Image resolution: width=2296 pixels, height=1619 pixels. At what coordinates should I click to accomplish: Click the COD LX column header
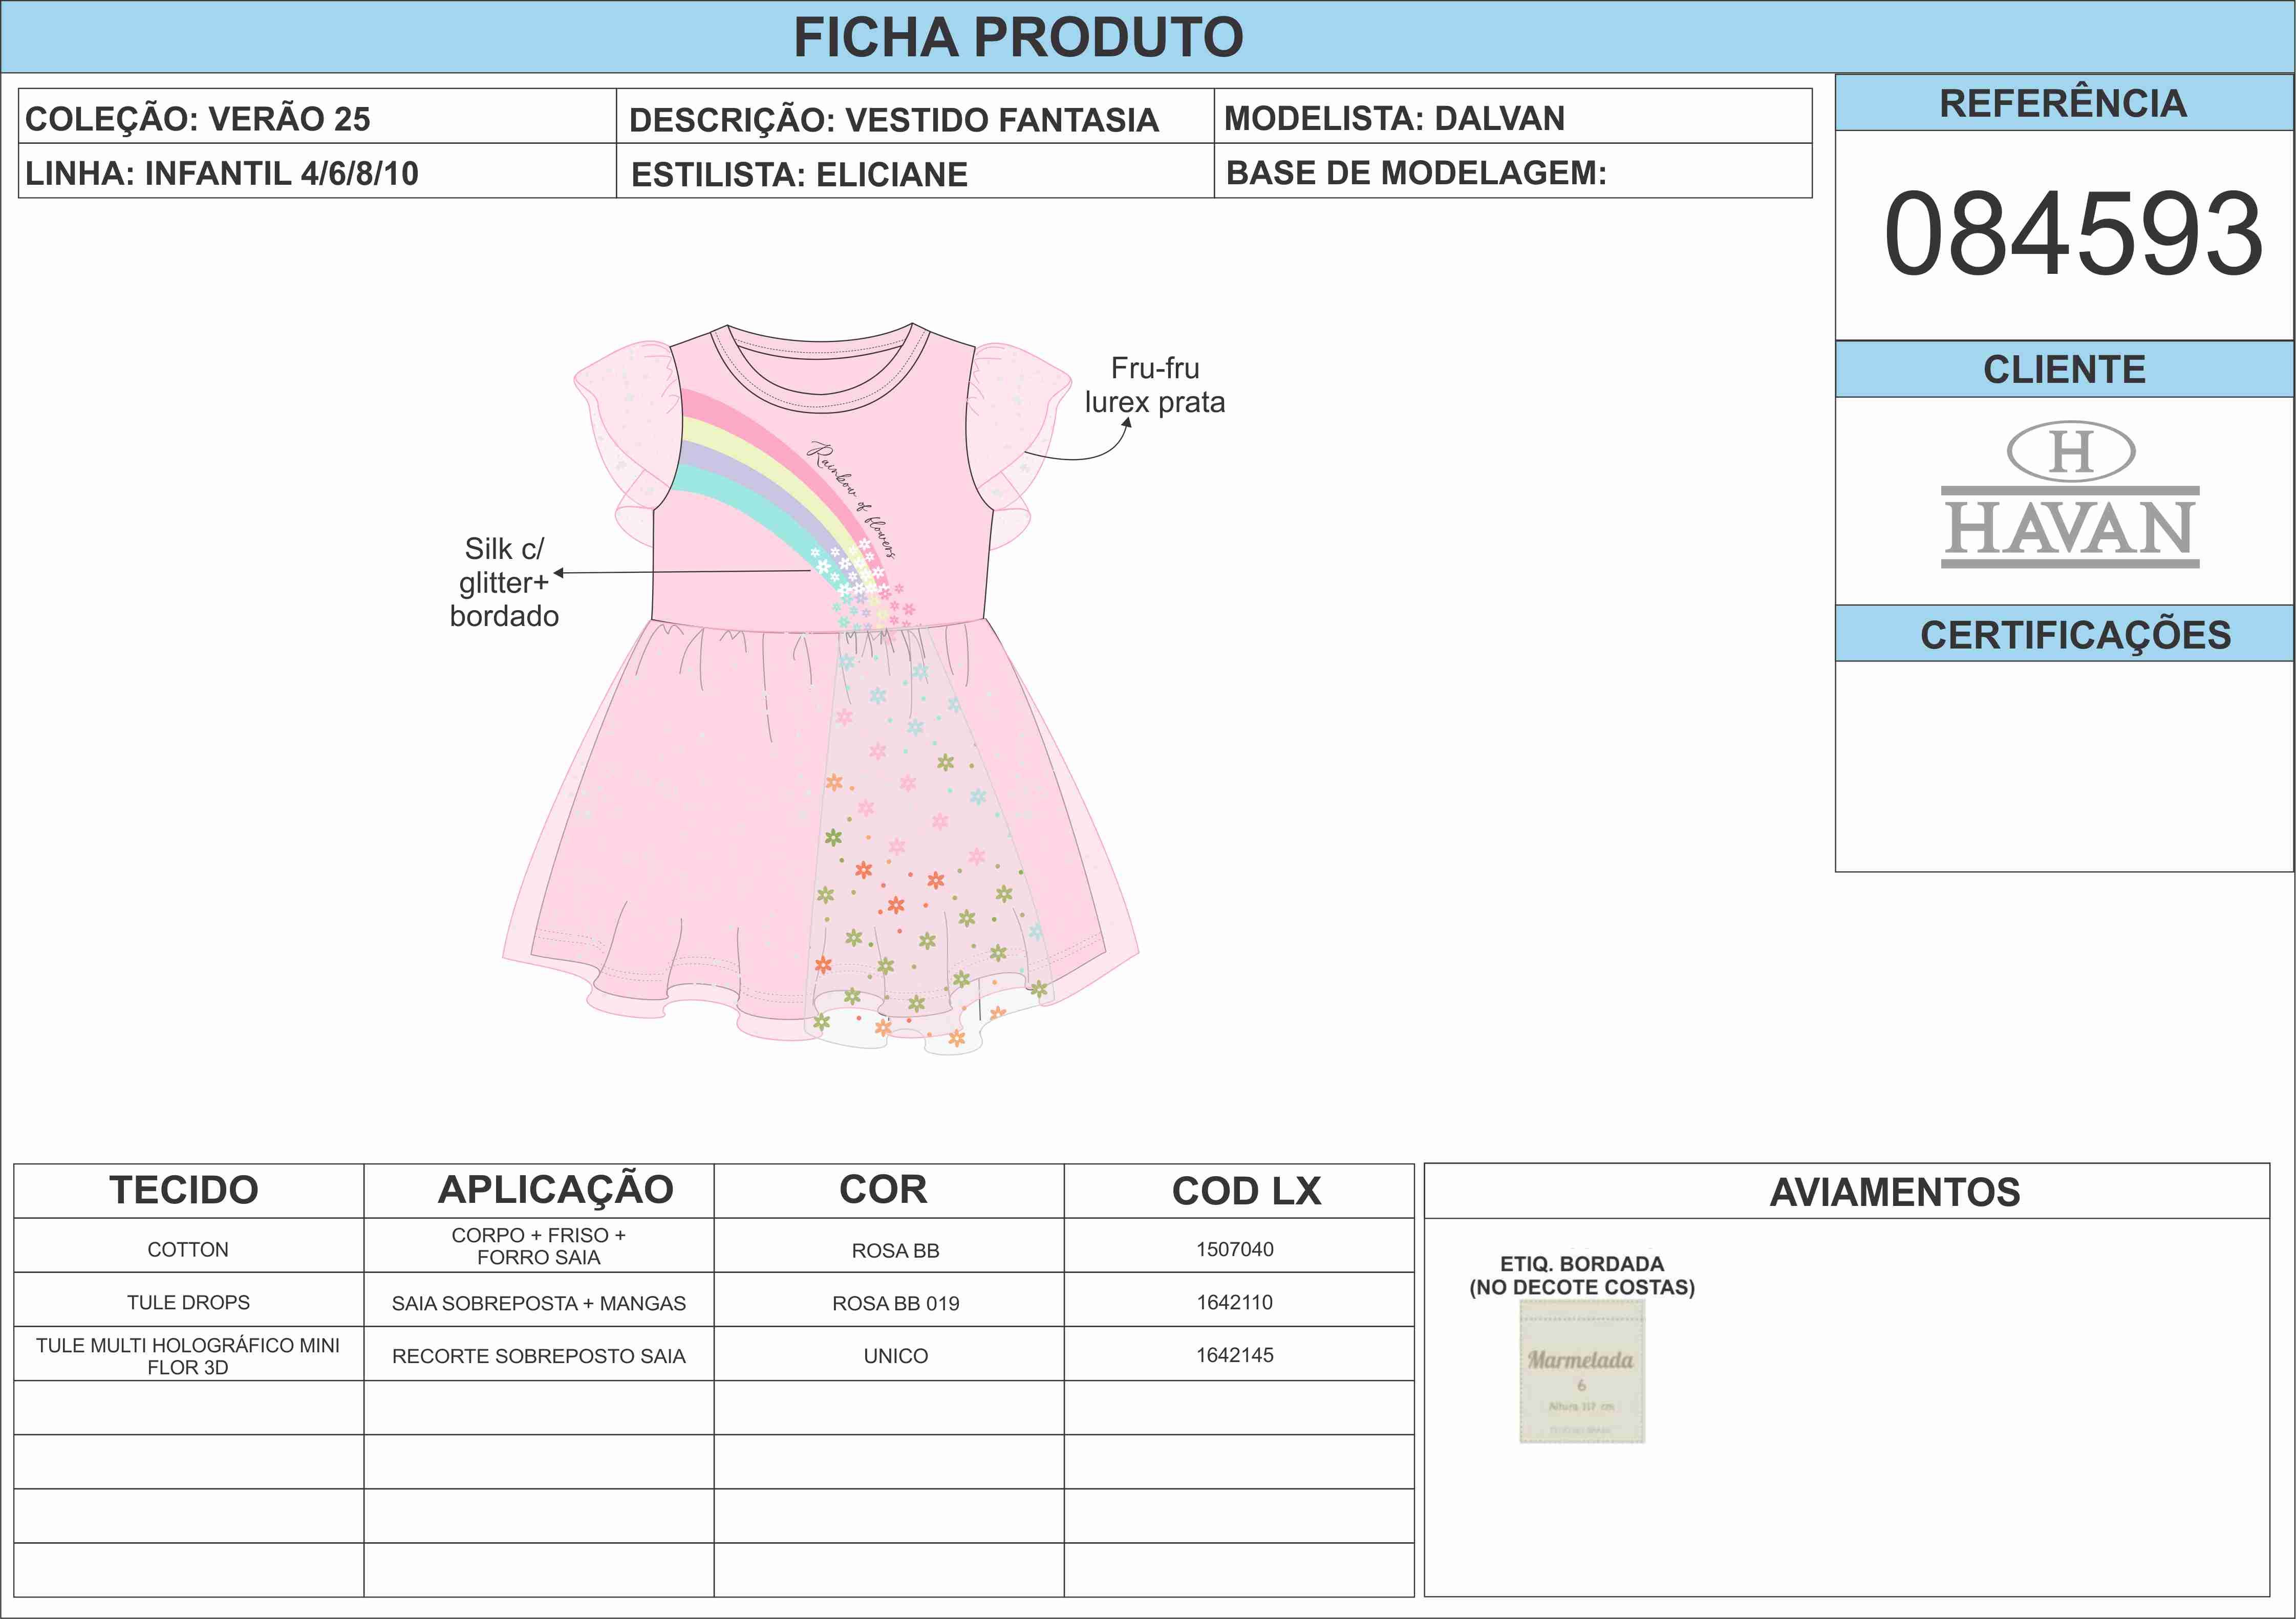click(x=1246, y=1191)
